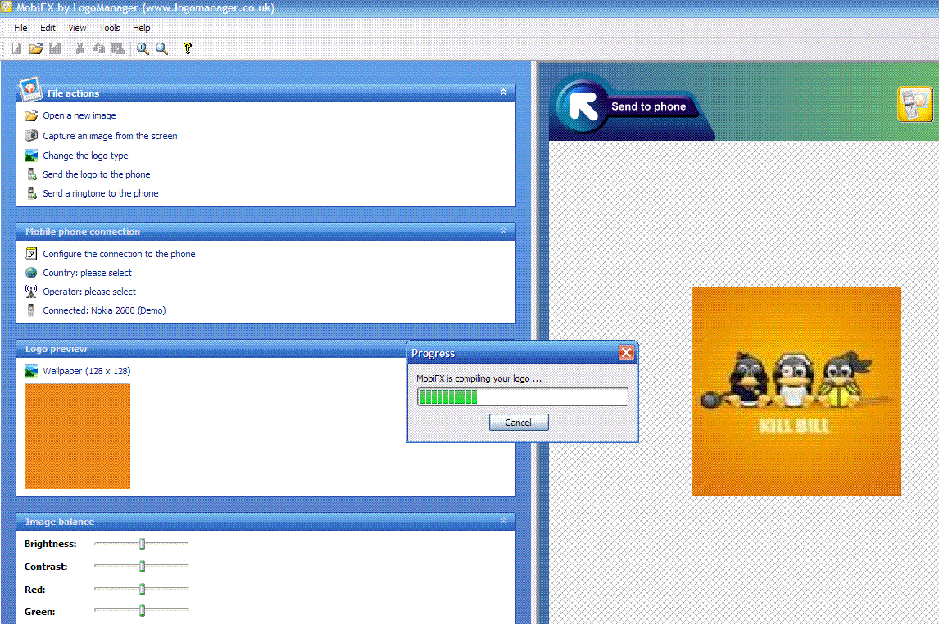Click the phone icon beside Send a ringtone

[32, 193]
